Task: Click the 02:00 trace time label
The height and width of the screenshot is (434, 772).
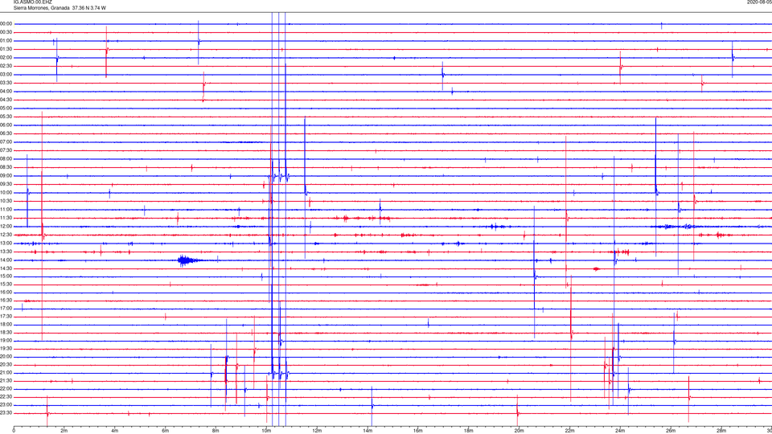Action: click(x=6, y=58)
